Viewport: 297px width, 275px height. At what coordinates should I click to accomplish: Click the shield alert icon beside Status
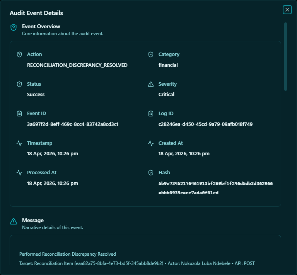[19, 84]
